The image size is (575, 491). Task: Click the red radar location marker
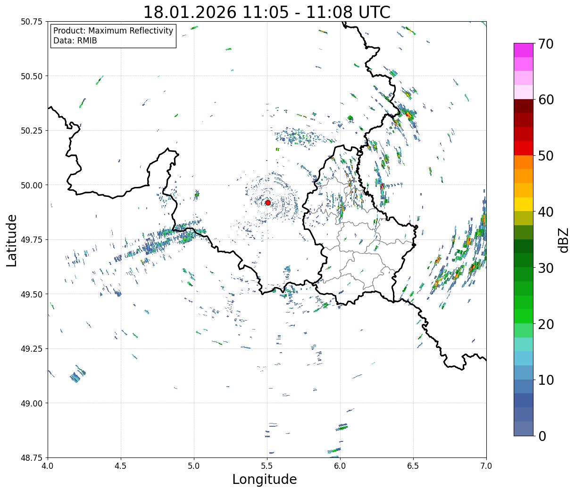click(x=267, y=203)
